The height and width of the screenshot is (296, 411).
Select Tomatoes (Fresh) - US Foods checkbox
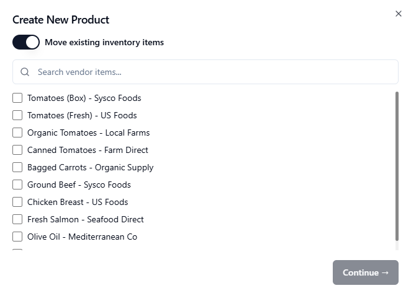click(x=17, y=115)
